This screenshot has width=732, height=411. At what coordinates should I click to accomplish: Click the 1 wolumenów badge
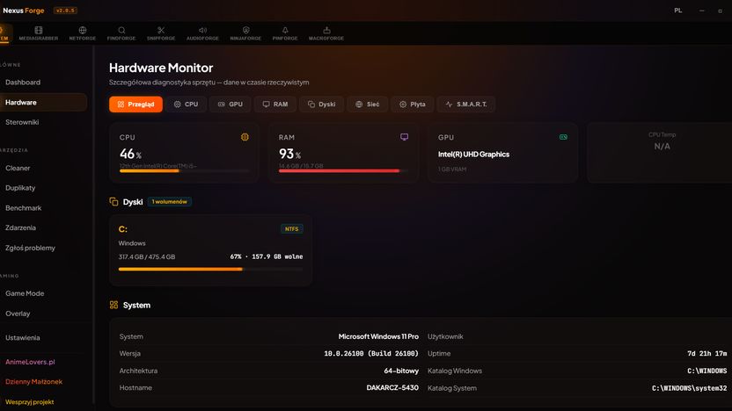coord(170,202)
